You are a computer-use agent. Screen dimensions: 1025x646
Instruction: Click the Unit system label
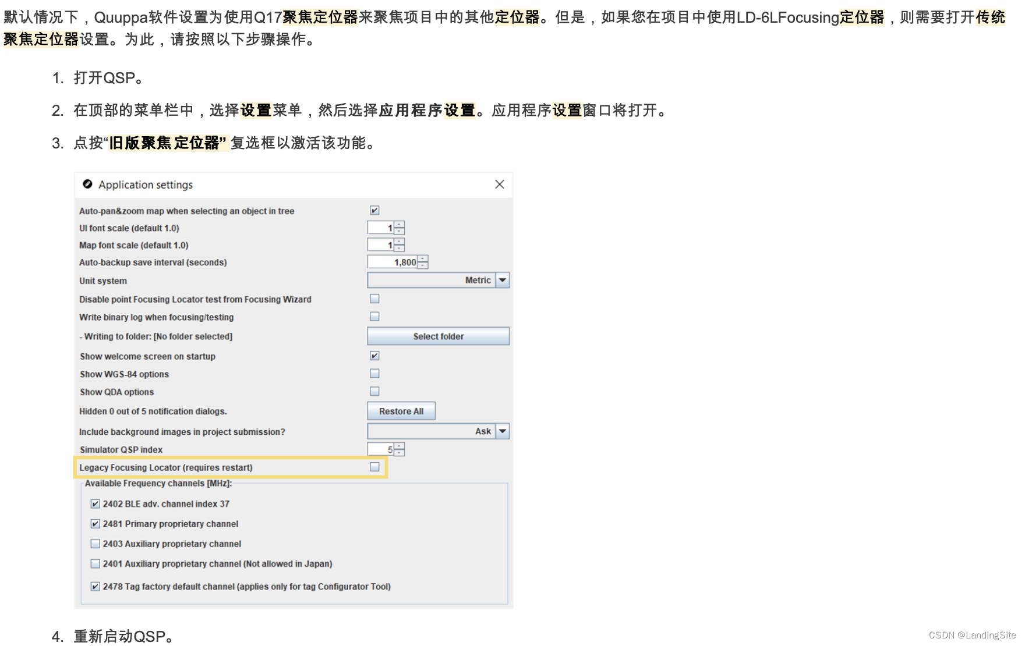[x=103, y=281]
